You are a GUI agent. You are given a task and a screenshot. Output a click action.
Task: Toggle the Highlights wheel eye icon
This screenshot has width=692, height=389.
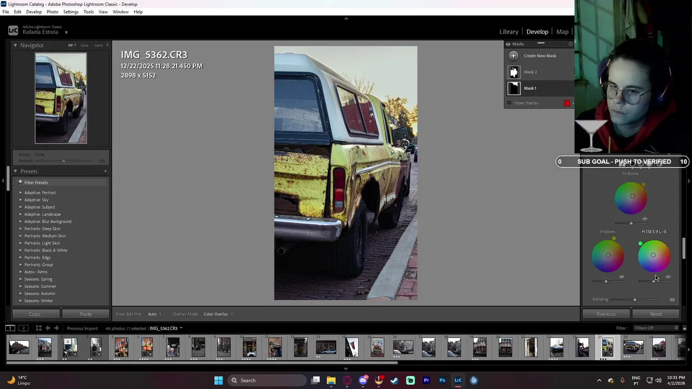point(668,277)
